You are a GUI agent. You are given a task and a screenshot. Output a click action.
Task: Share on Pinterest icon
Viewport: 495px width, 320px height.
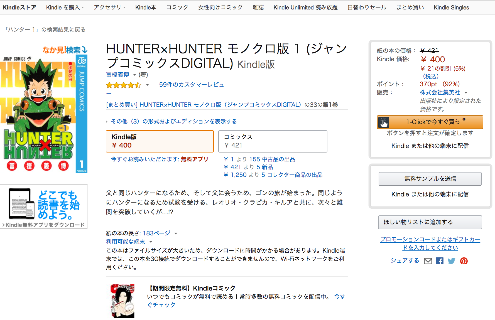[x=464, y=261]
